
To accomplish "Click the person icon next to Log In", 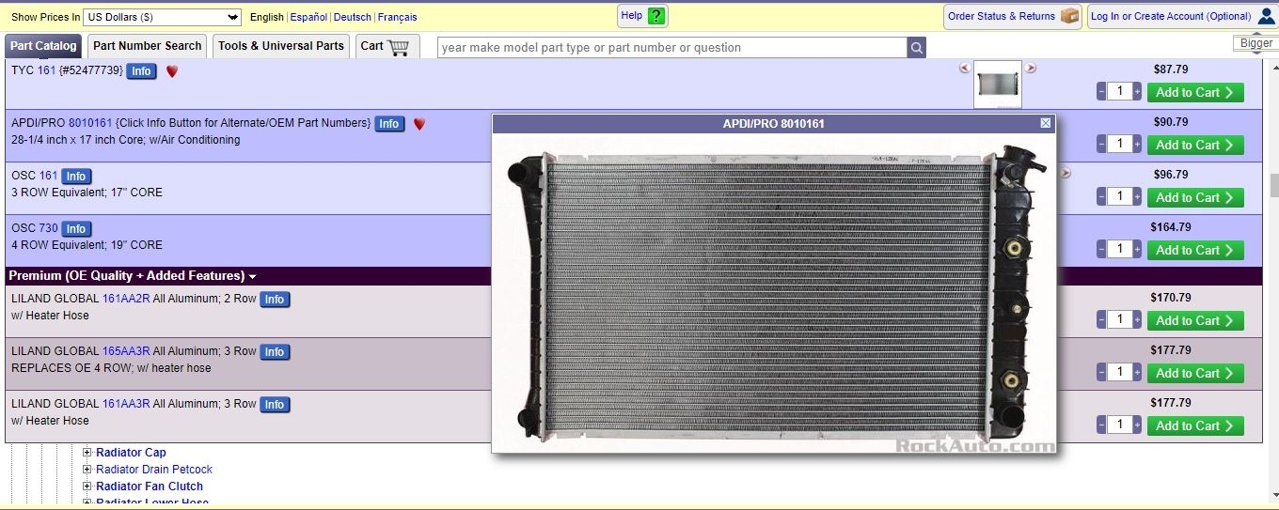I will point(1266,16).
